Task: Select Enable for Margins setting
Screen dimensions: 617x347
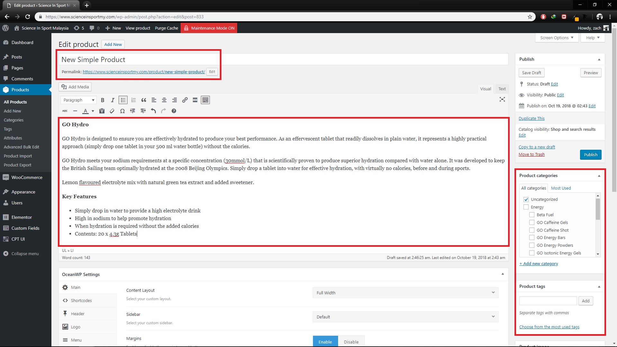Action: 325,342
